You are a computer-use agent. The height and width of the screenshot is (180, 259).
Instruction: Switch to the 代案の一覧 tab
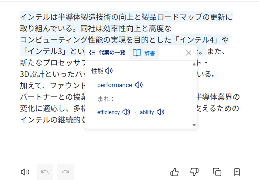[108, 53]
